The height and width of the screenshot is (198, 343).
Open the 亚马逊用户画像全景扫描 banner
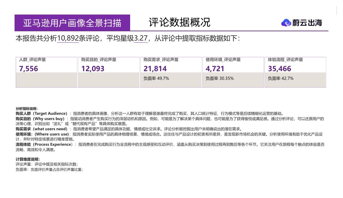point(73,22)
